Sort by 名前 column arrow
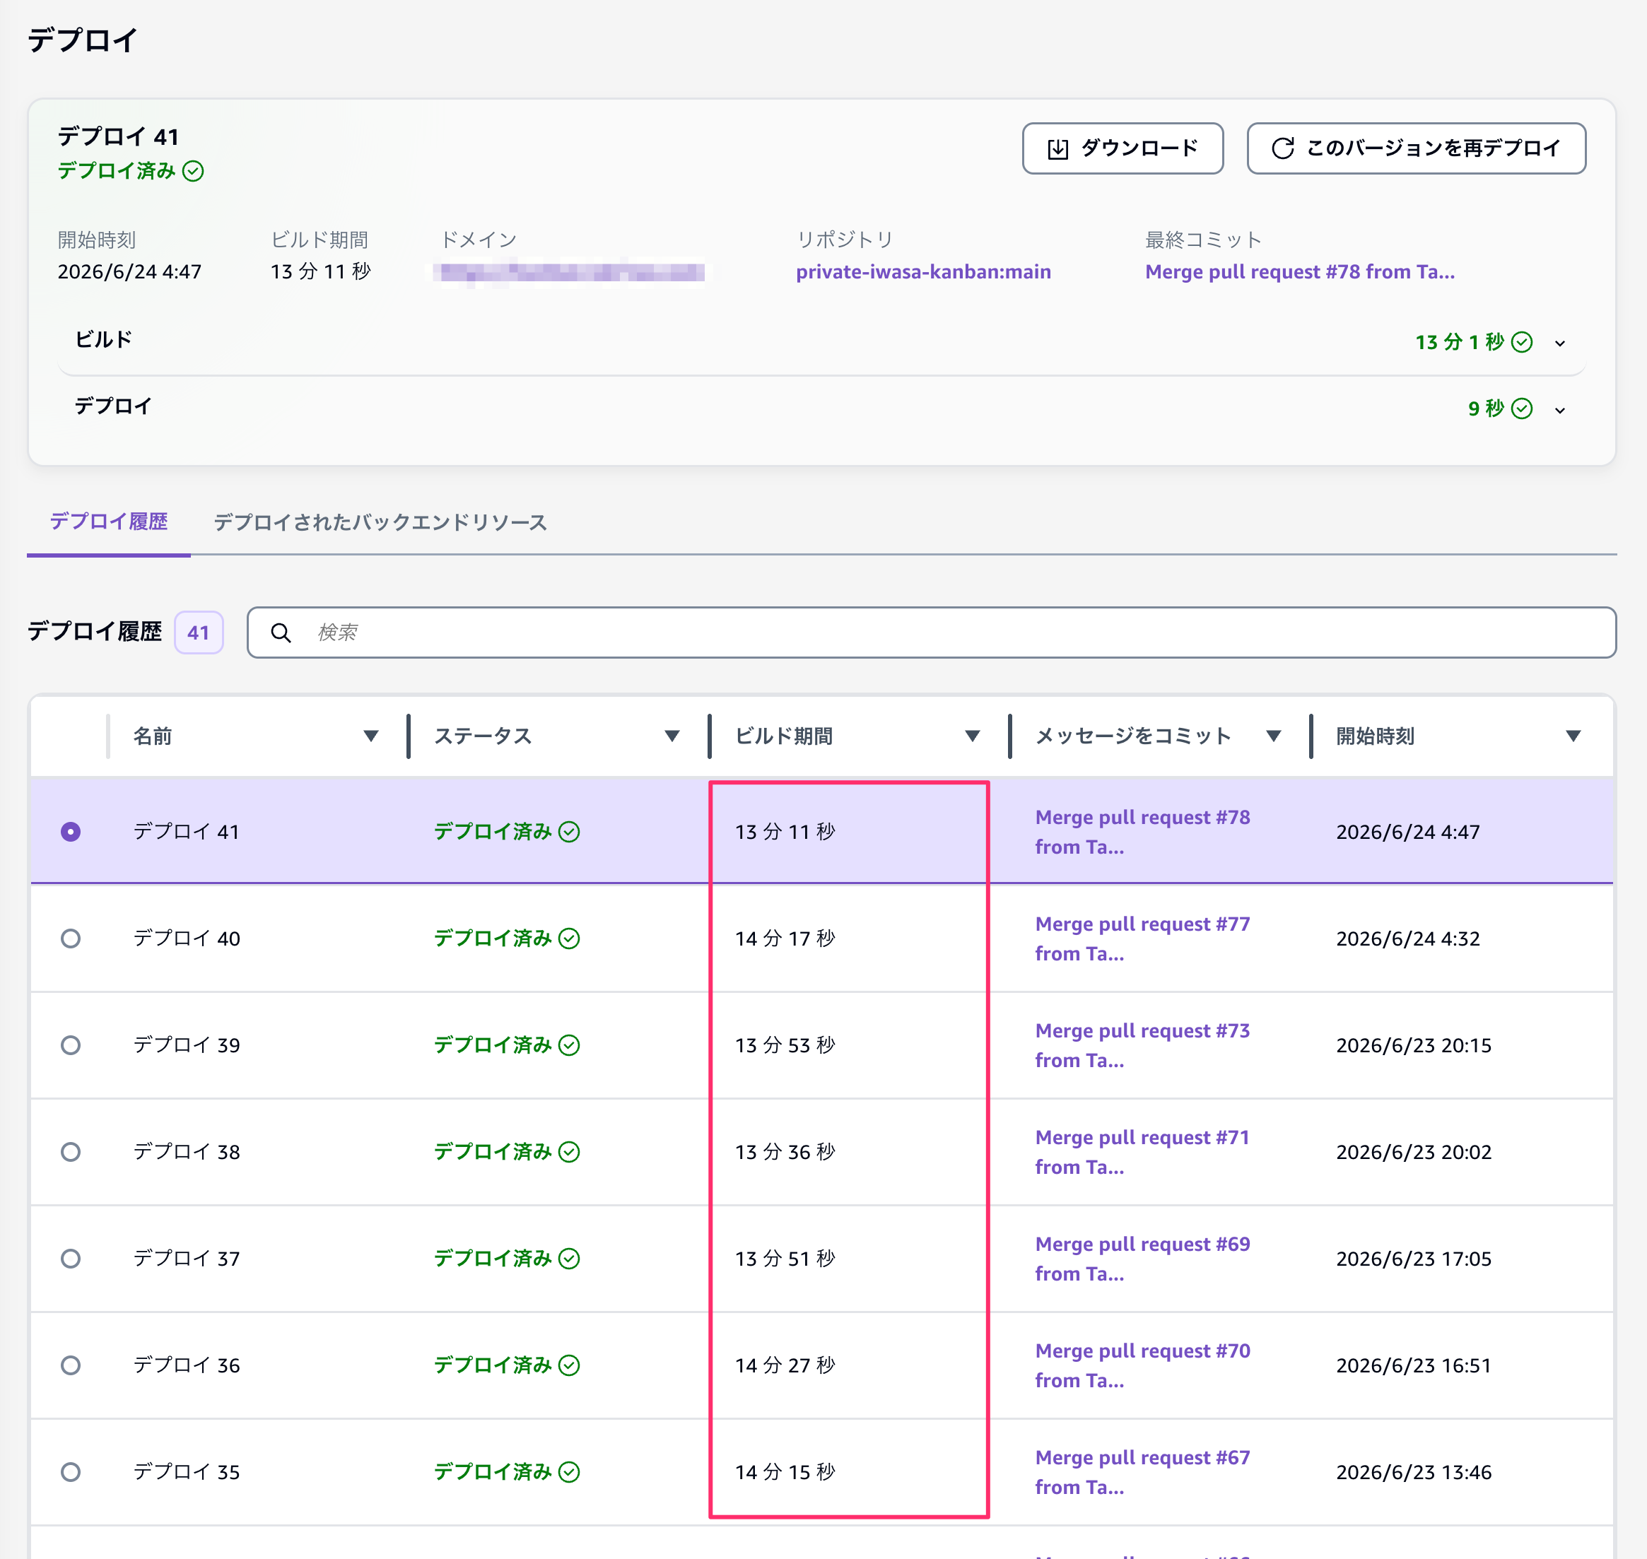 [x=371, y=736]
